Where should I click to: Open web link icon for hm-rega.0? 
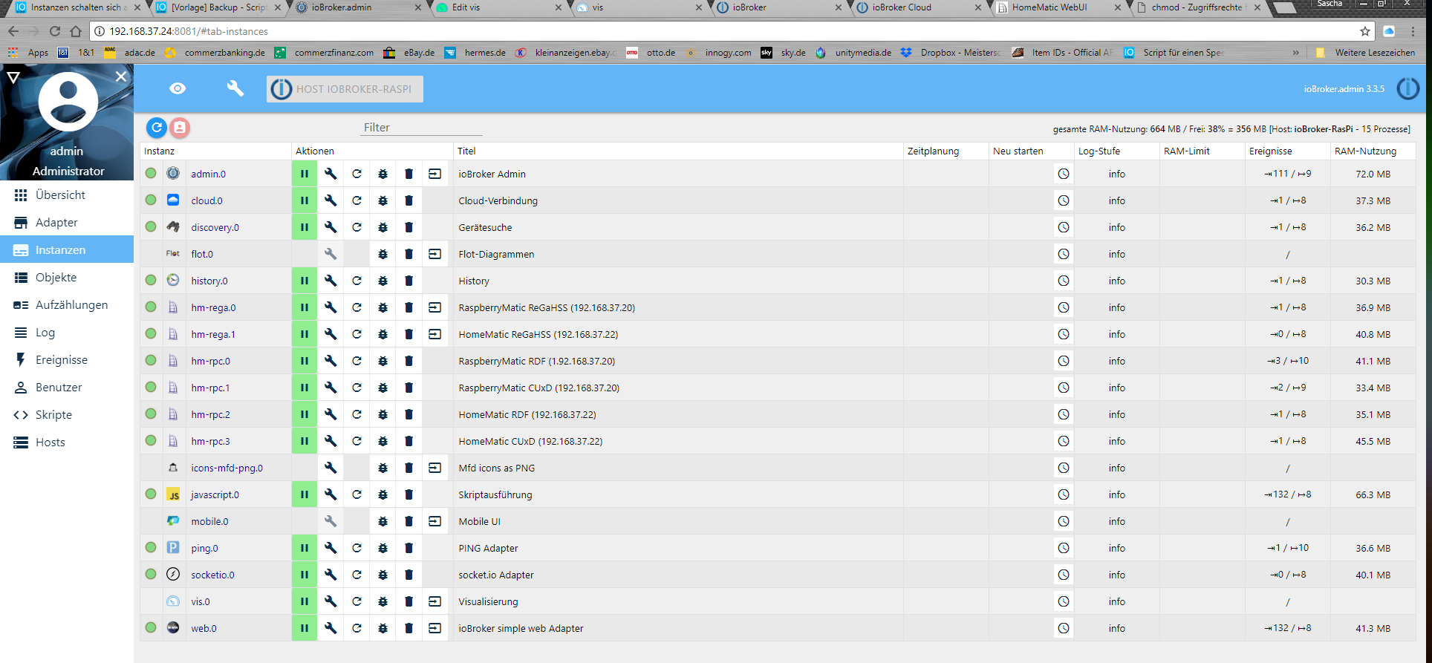pyautogui.click(x=435, y=307)
